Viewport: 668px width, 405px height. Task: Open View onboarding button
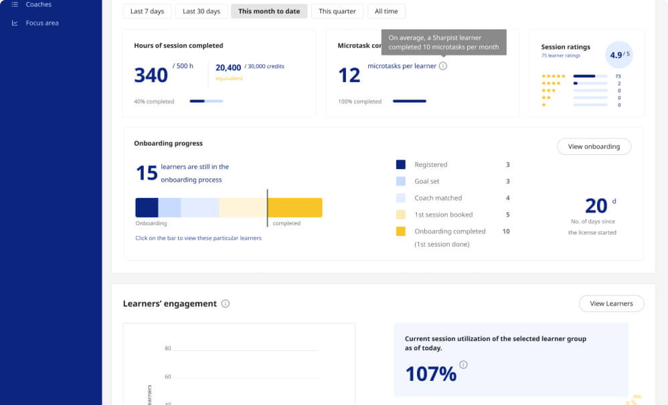click(594, 146)
